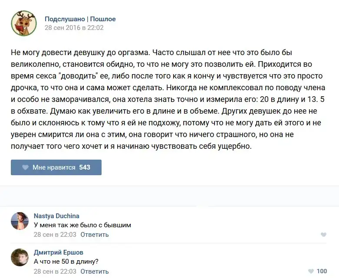Open the Подслушано | Пошлое group page
Screen dimensions: 339x278
pos(80,19)
